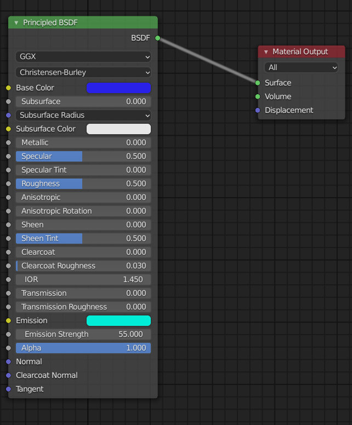Open the GGX distribution dropdown
Viewport: 352px width, 425px height.
(83, 56)
